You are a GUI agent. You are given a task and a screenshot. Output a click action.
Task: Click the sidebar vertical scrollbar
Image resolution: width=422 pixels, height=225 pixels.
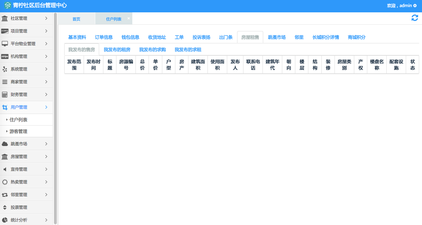[55, 118]
